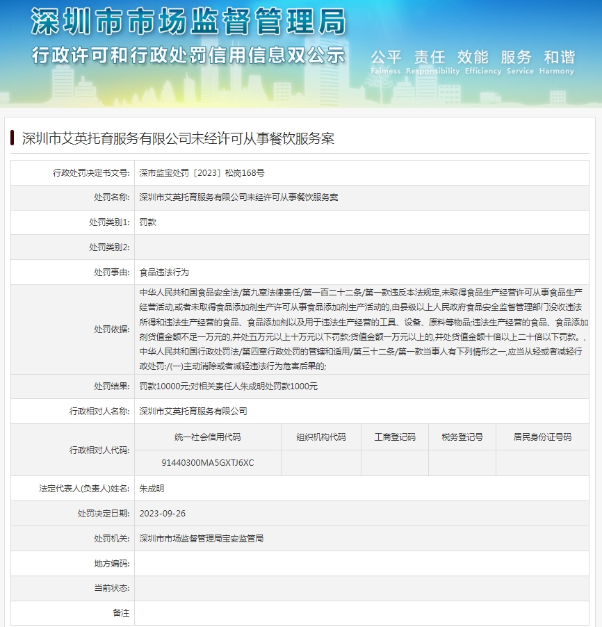Click the legal representative name 朱成明
602x627 pixels.
[x=152, y=488]
